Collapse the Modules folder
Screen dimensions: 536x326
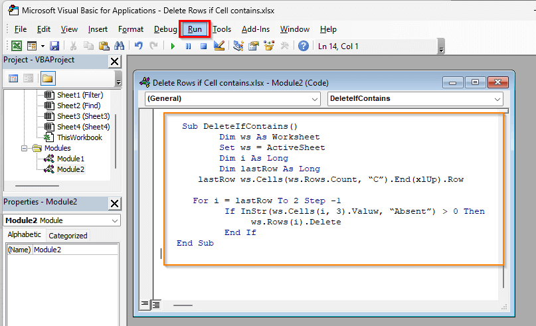[x=25, y=148]
